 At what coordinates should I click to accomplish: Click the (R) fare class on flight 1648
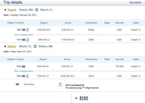coord(139,66)
